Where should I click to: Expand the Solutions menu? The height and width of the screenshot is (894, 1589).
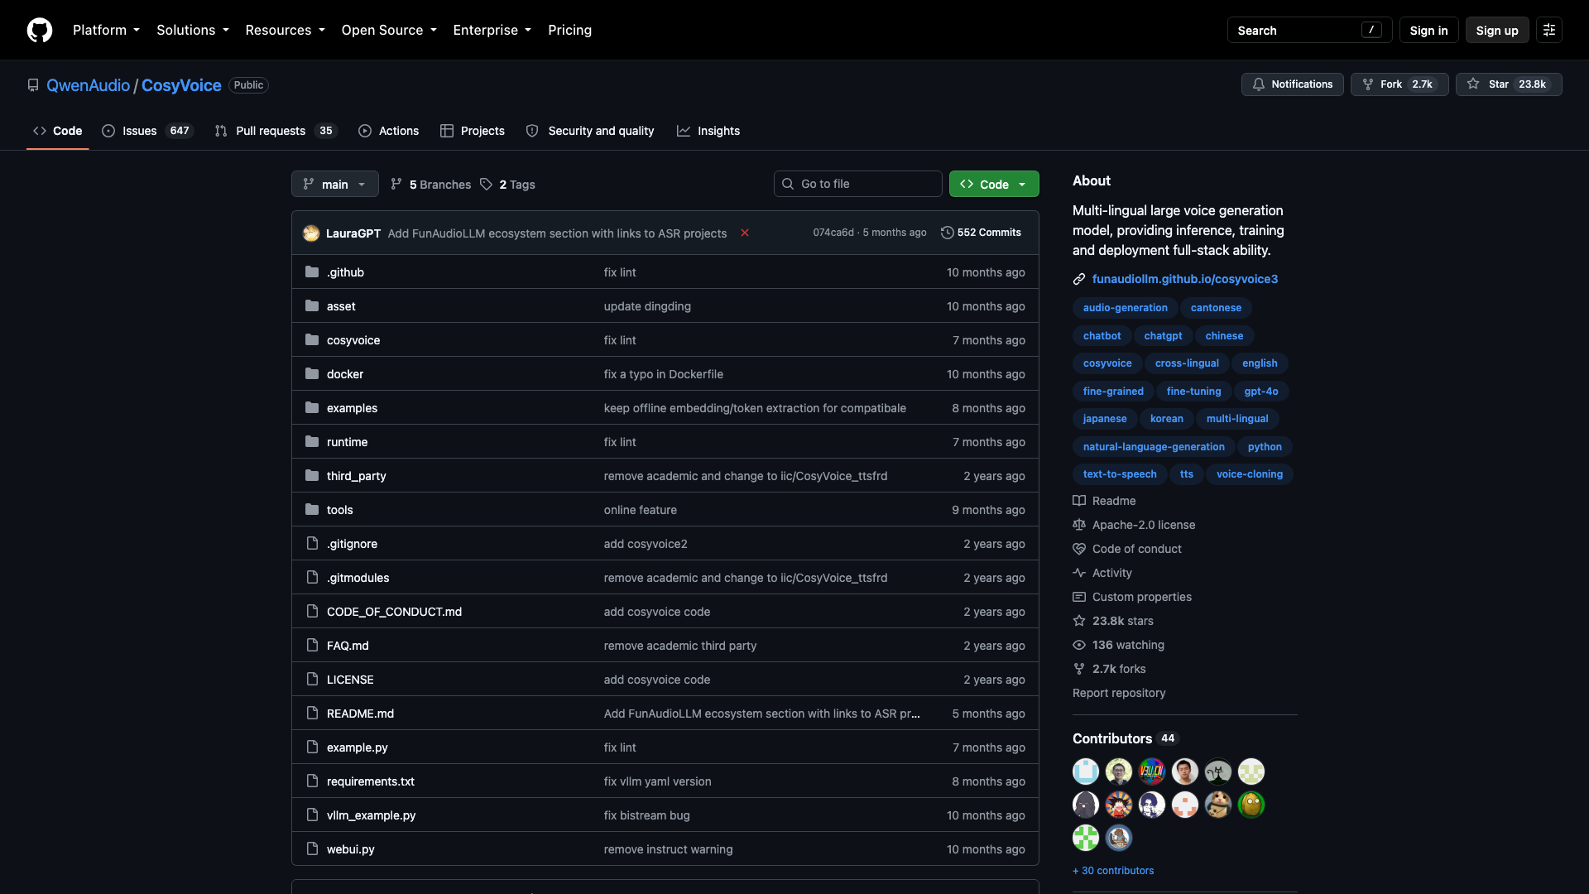click(193, 30)
